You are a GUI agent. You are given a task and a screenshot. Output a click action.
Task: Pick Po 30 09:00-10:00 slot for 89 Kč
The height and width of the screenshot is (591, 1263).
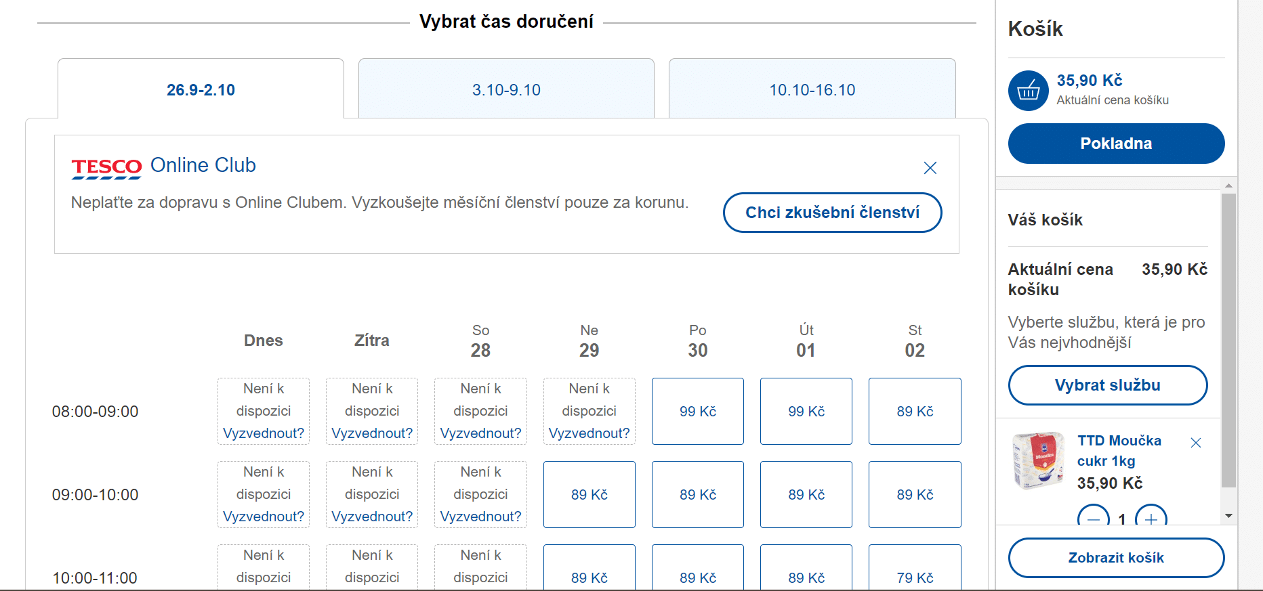(698, 494)
